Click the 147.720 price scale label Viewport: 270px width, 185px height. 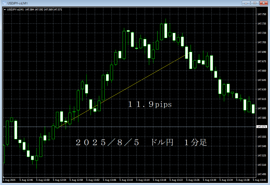click(x=262, y=33)
